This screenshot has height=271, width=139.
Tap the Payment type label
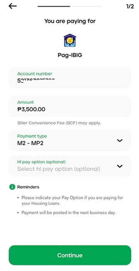[32, 136]
